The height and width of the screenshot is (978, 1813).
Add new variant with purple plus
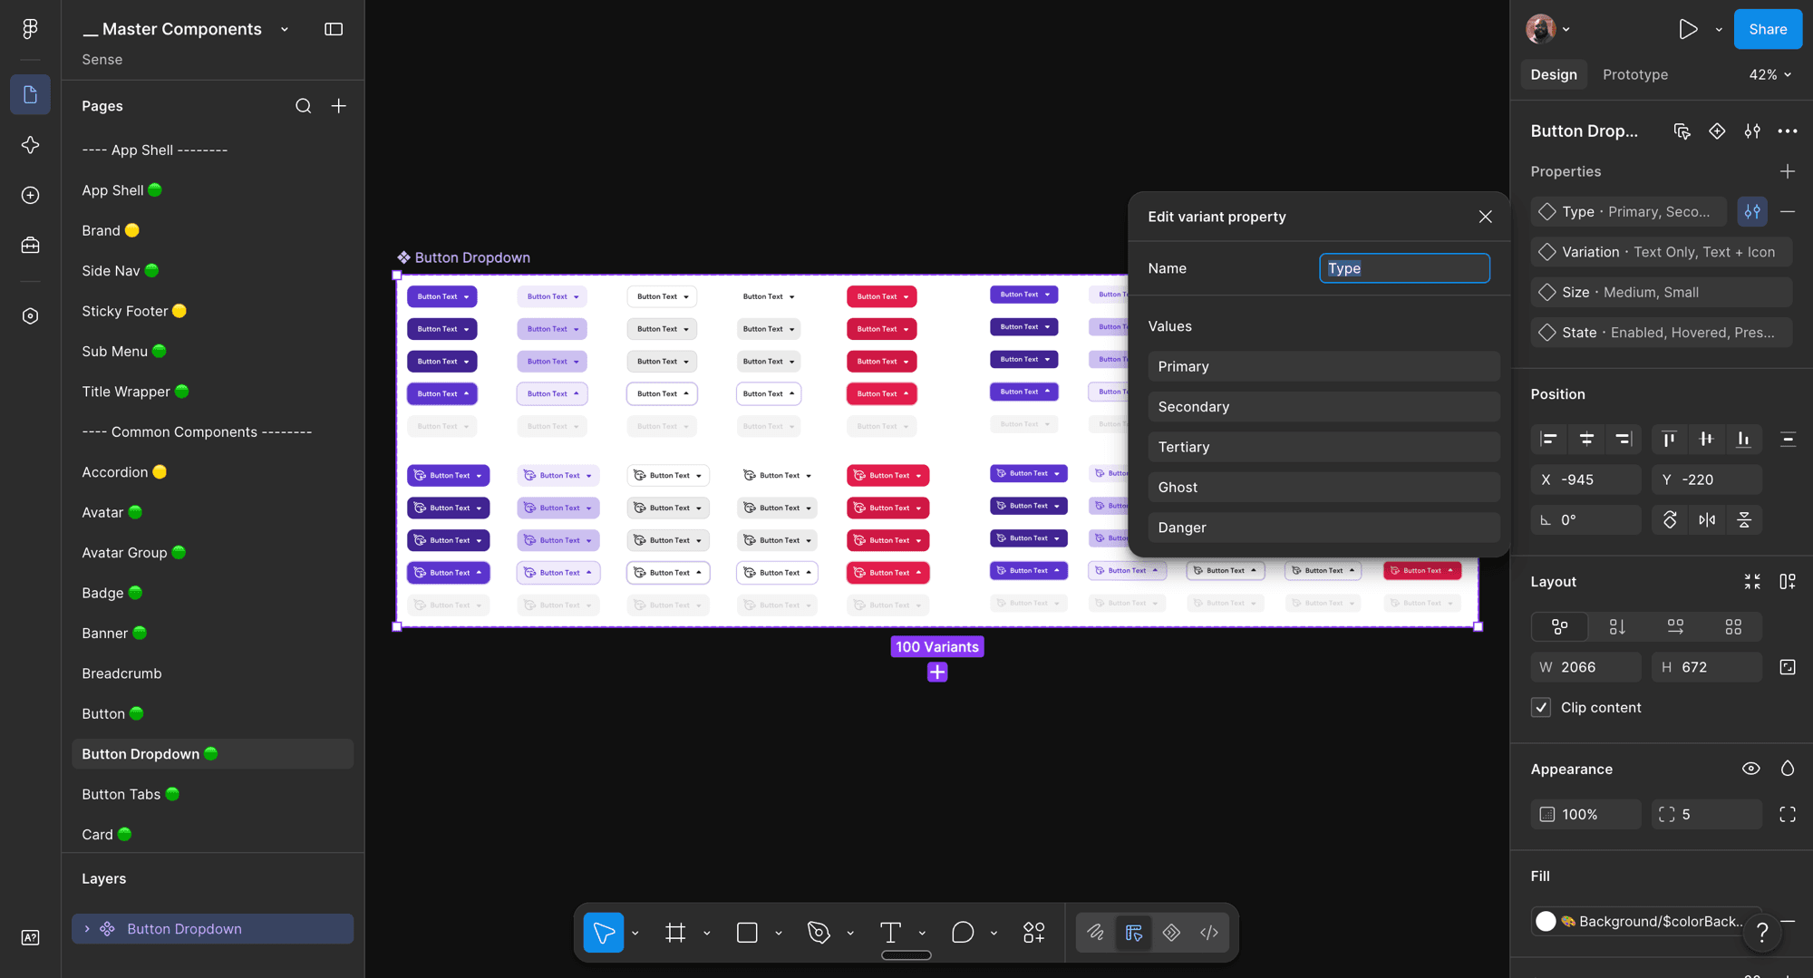(937, 673)
